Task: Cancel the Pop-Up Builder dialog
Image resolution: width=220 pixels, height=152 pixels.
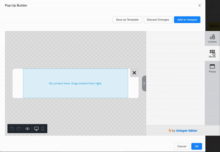Action: [181, 146]
